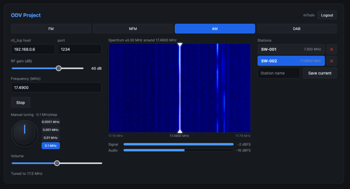Click the 'Tuned to 17.5 MHz' status
The image size is (350, 189).
coord(27,173)
